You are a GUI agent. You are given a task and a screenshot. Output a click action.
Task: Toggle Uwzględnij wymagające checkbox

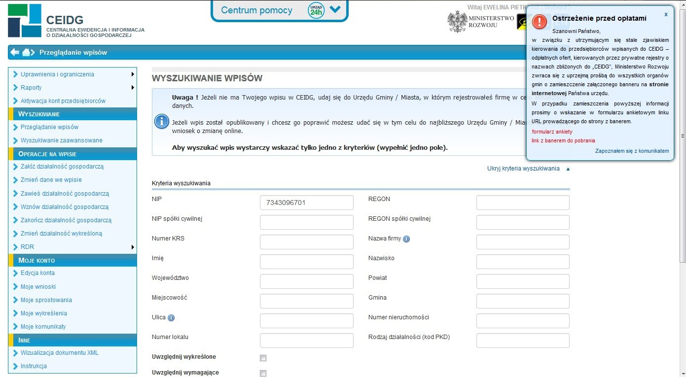[x=263, y=374]
